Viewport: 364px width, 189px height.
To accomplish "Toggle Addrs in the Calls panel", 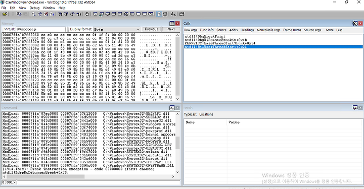I will click(x=233, y=30).
